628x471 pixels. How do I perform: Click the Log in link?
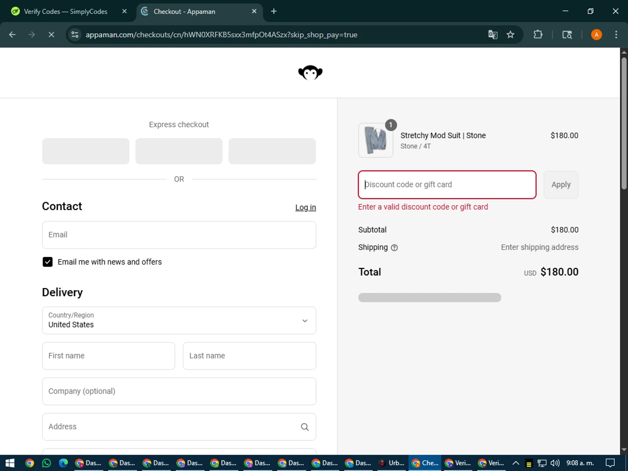(x=306, y=207)
